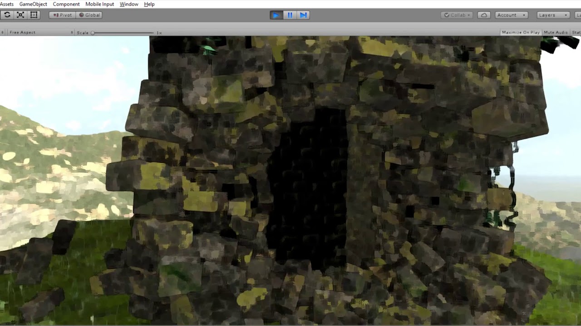Pause the running game
The width and height of the screenshot is (581, 326).
coord(290,15)
